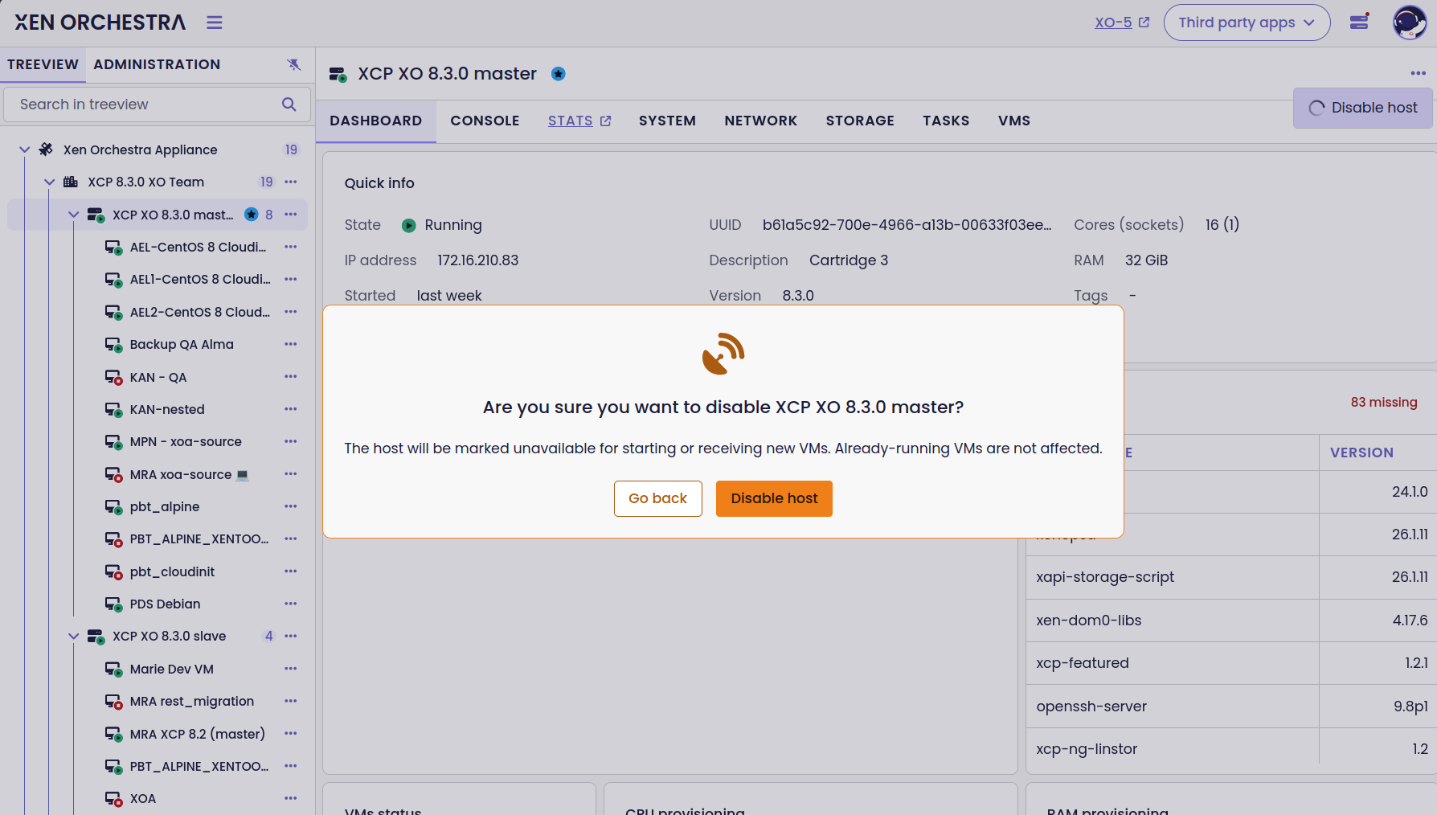Click the xen-dom0-libs package row
This screenshot has height=815, width=1437.
[x=1231, y=620]
